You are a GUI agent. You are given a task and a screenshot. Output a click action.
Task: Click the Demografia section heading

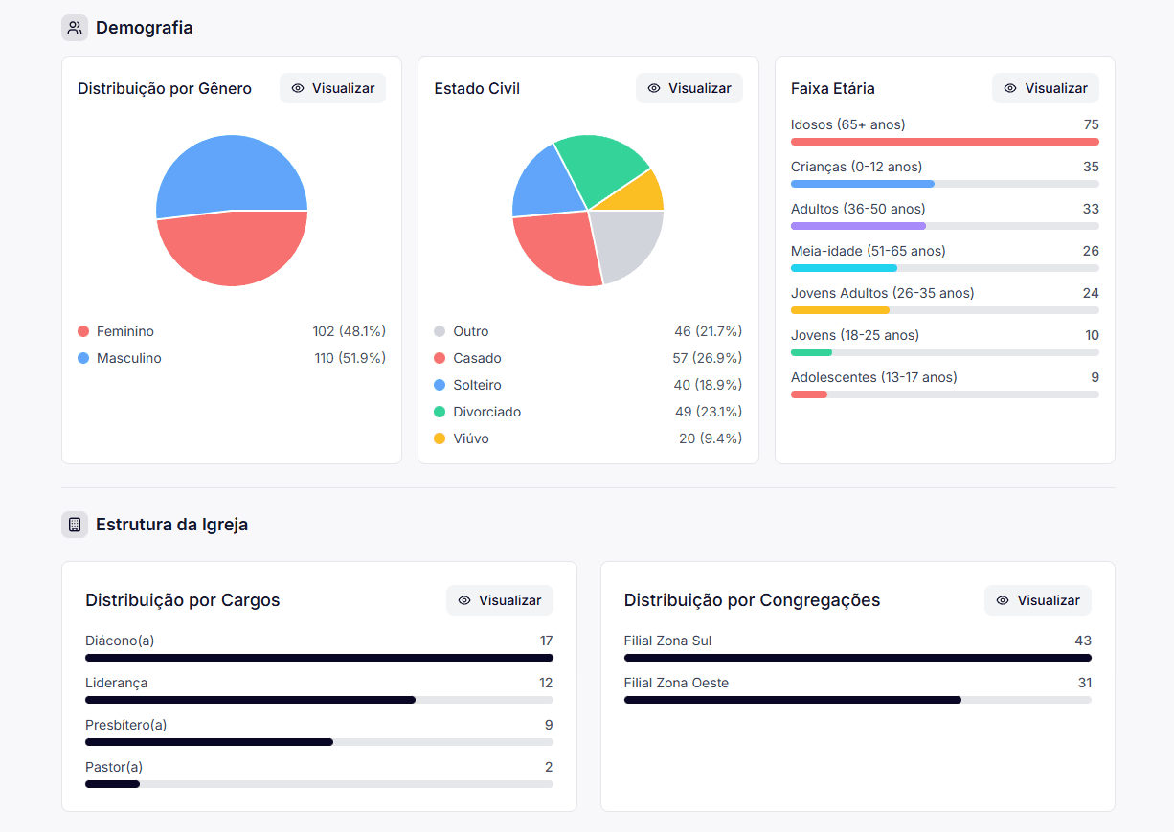pos(145,28)
